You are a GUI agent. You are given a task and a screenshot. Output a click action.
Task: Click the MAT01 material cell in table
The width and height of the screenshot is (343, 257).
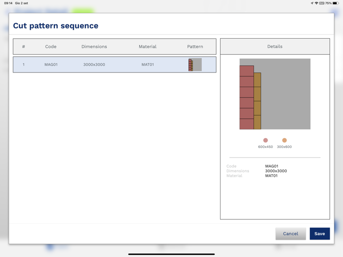(x=147, y=65)
